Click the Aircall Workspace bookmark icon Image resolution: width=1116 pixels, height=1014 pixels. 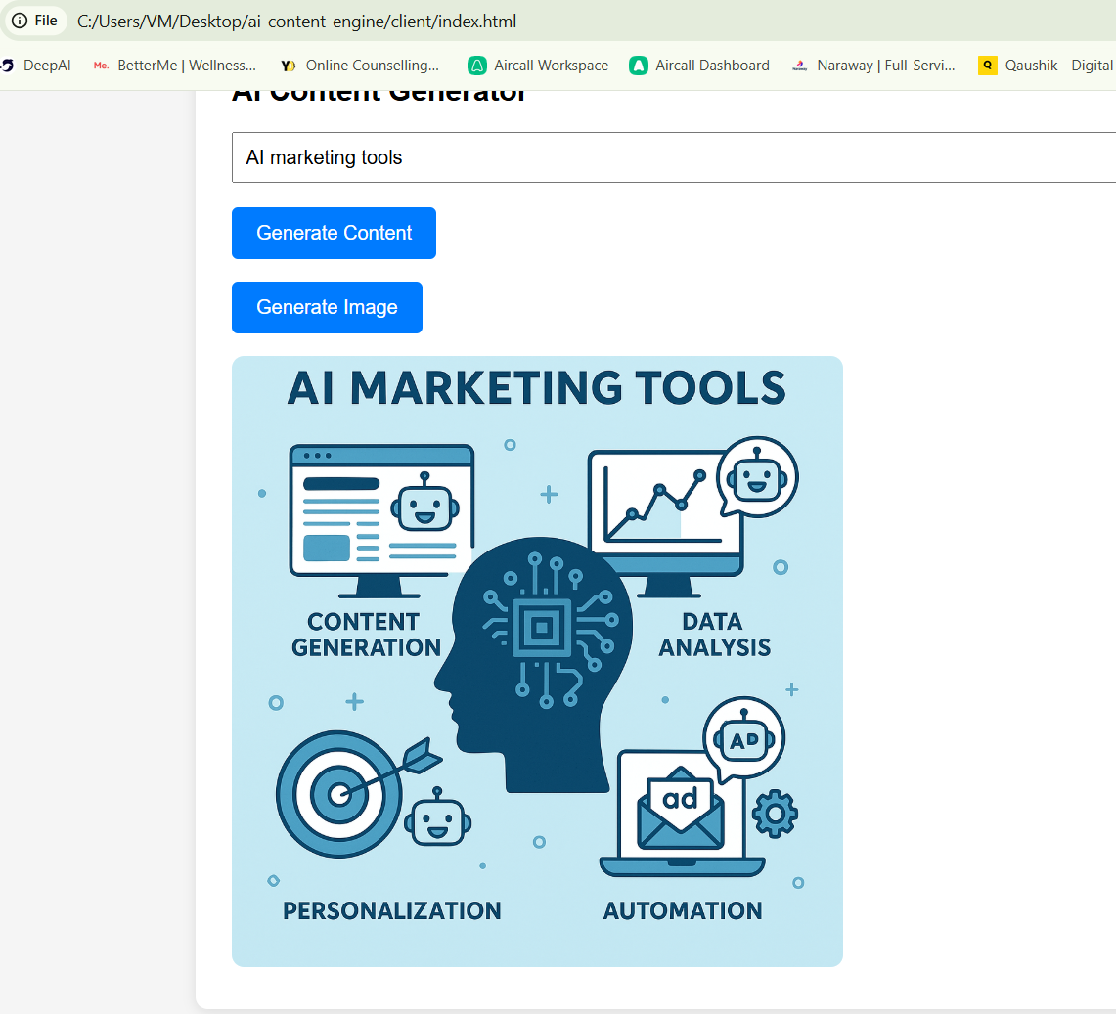click(x=477, y=66)
